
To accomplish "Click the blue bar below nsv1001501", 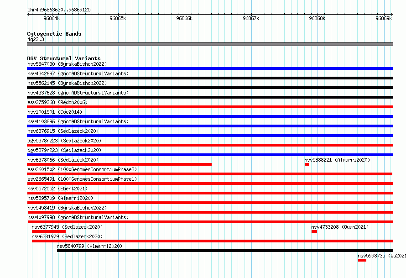I will click(210, 116).
